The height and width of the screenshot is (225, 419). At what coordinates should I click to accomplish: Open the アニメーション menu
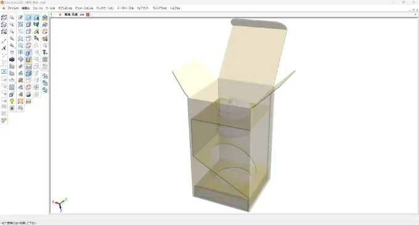84,8
